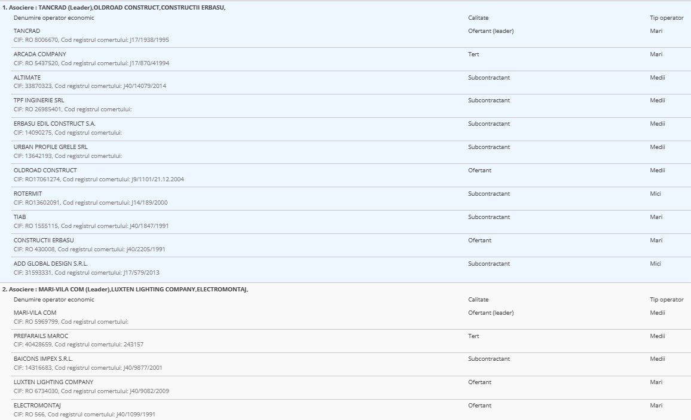Select ADD GLOBAL DESIGN S.R.L. entry
691x420 pixels.
(x=51, y=264)
